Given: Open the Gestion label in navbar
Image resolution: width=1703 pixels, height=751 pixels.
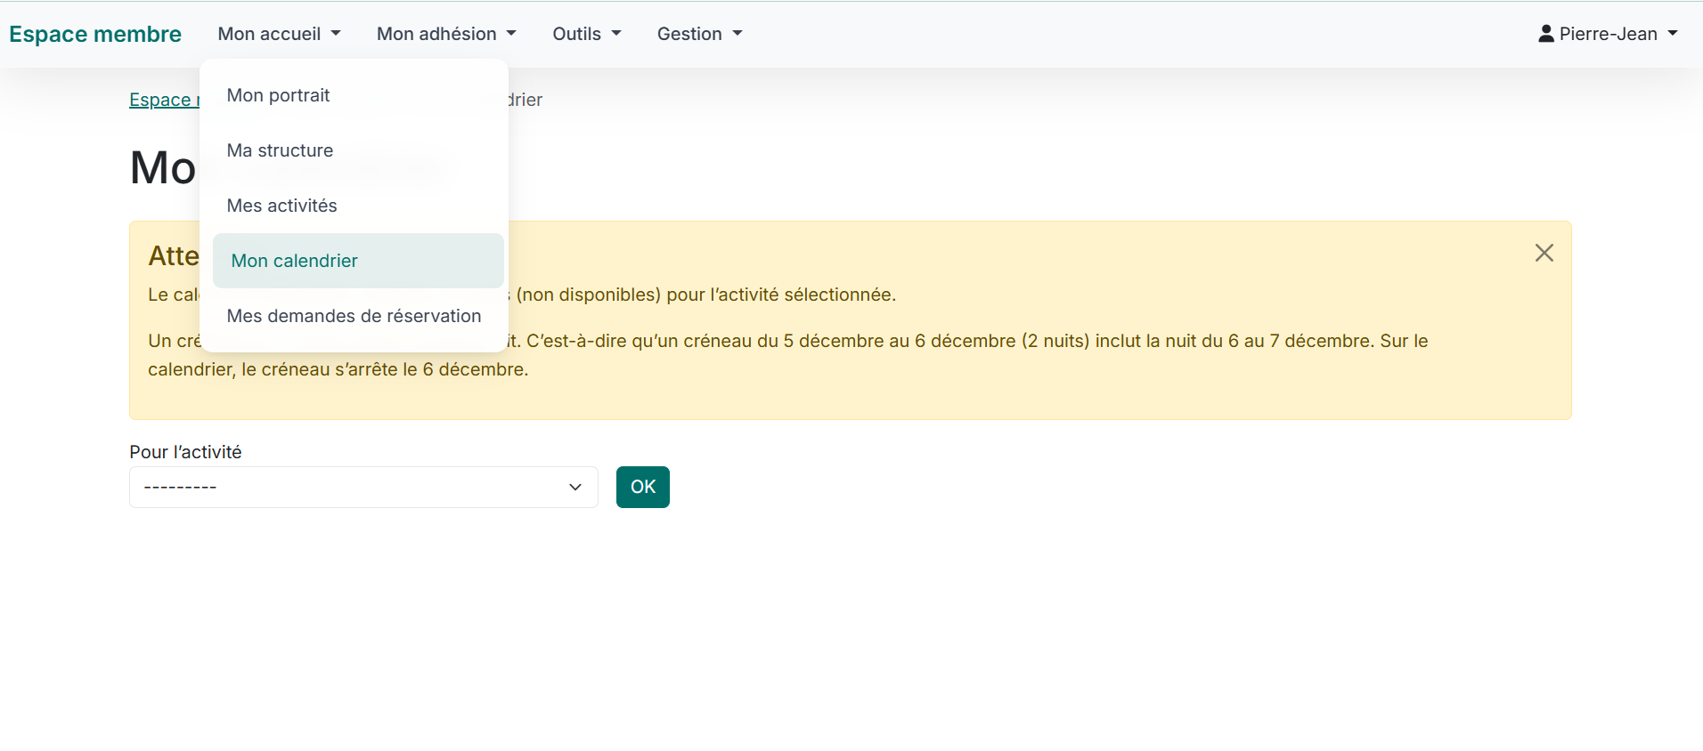Looking at the screenshot, I should click(689, 34).
